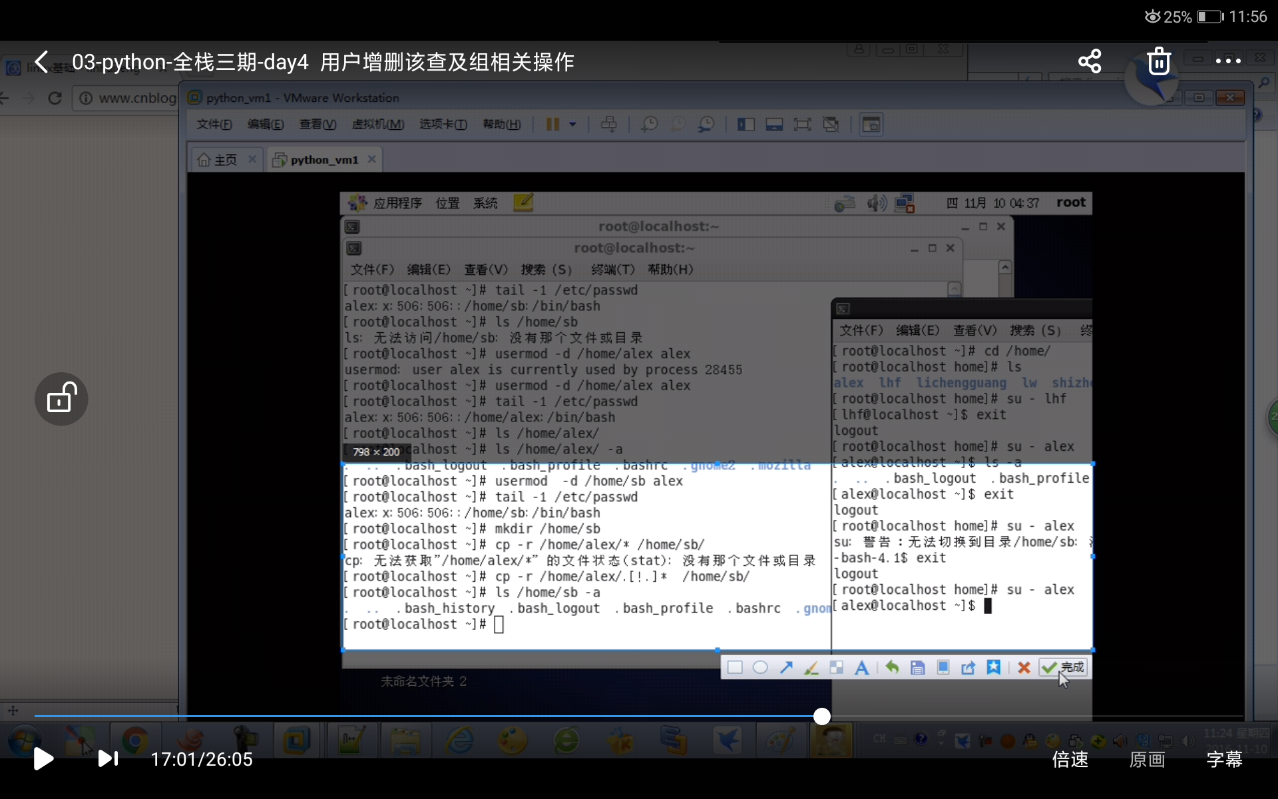Screen dimensions: 1278x799
Task: Click the network connection icon in the GNOME panel
Action: point(905,203)
